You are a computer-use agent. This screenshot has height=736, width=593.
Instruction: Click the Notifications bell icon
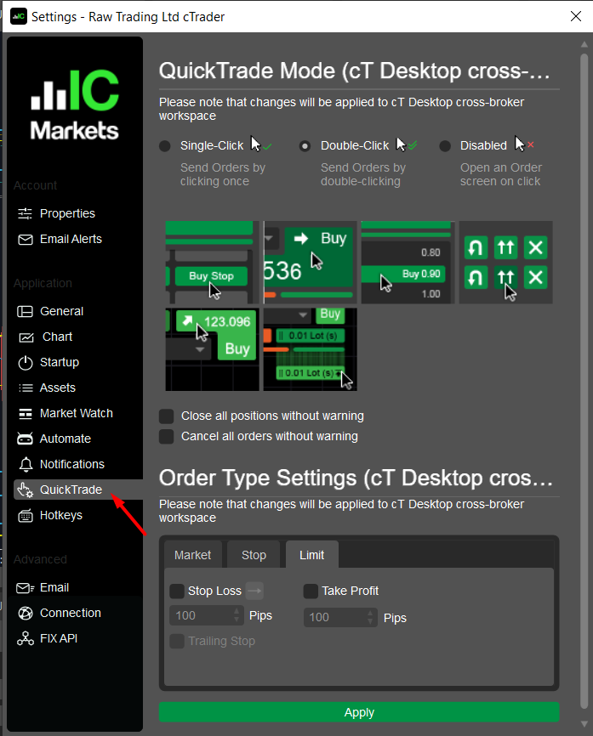click(26, 464)
